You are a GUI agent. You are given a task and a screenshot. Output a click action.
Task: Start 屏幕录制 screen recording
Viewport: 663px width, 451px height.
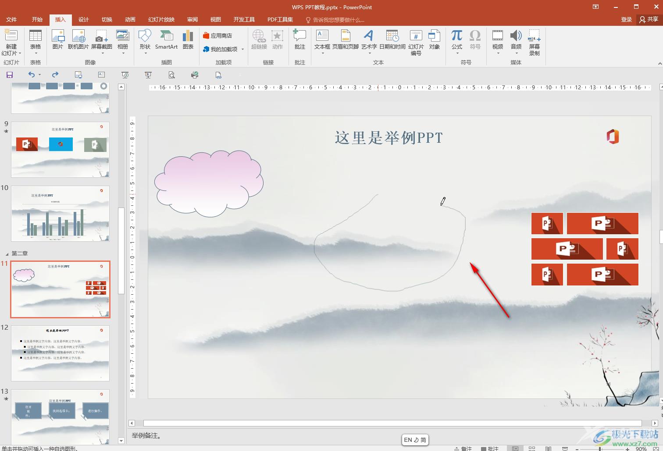click(x=534, y=42)
